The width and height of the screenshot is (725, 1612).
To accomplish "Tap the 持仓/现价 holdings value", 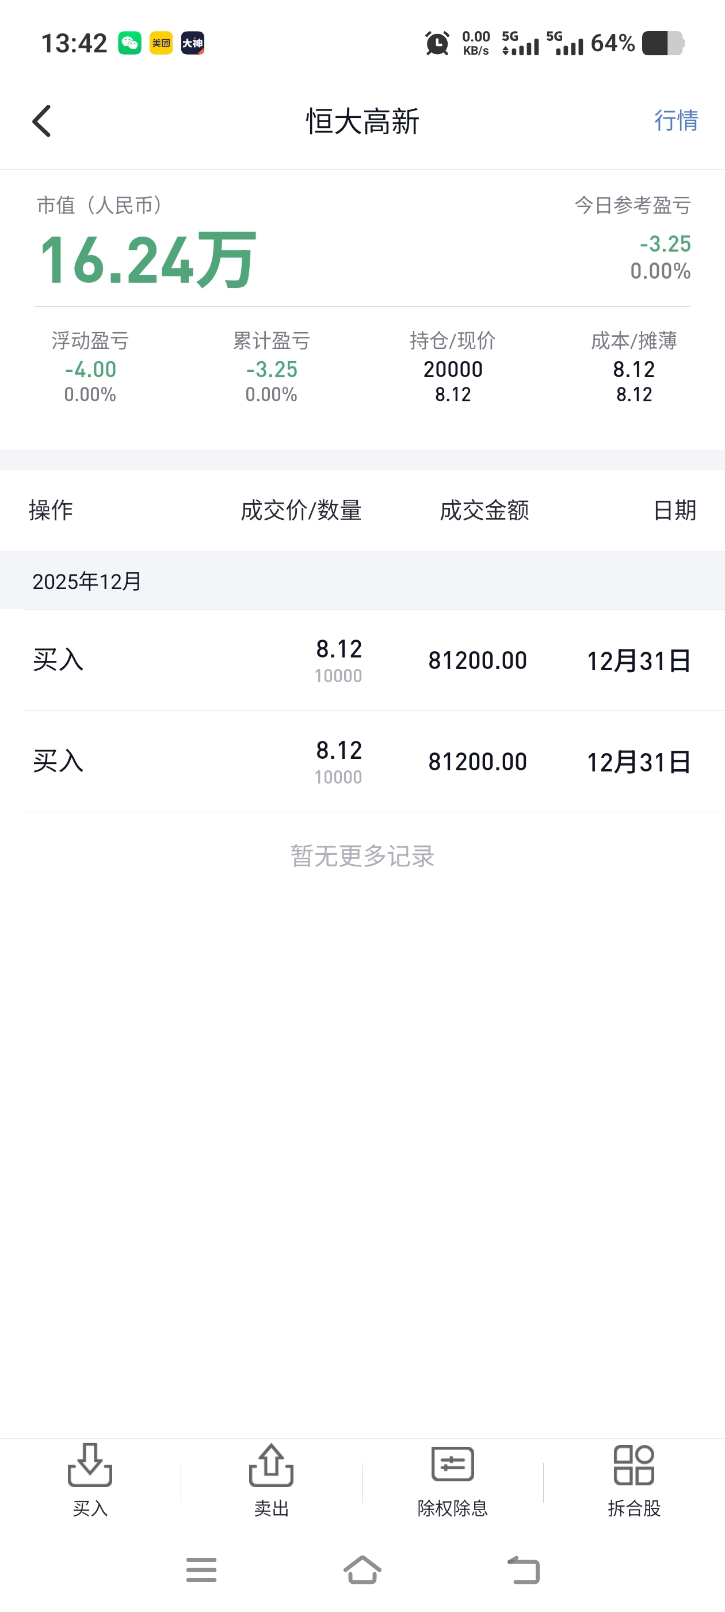I will pos(453,369).
